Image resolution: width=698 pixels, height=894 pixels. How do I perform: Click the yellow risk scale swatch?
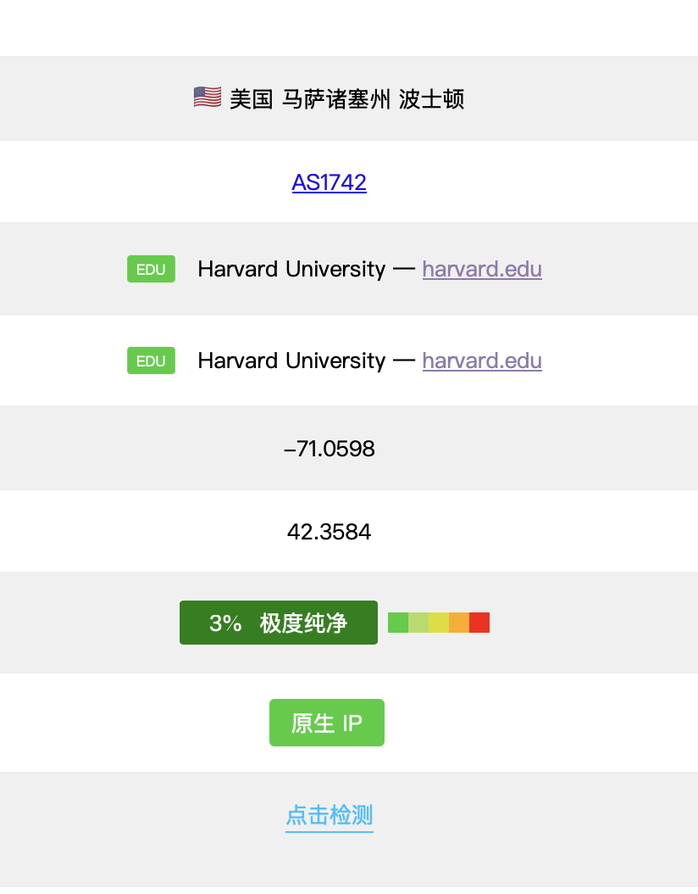coord(439,623)
